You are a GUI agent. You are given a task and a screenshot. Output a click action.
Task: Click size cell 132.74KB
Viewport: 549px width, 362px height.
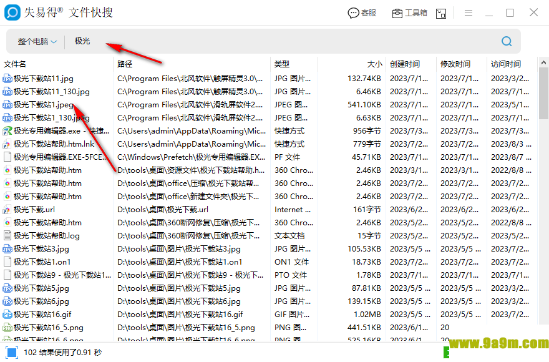pos(364,79)
